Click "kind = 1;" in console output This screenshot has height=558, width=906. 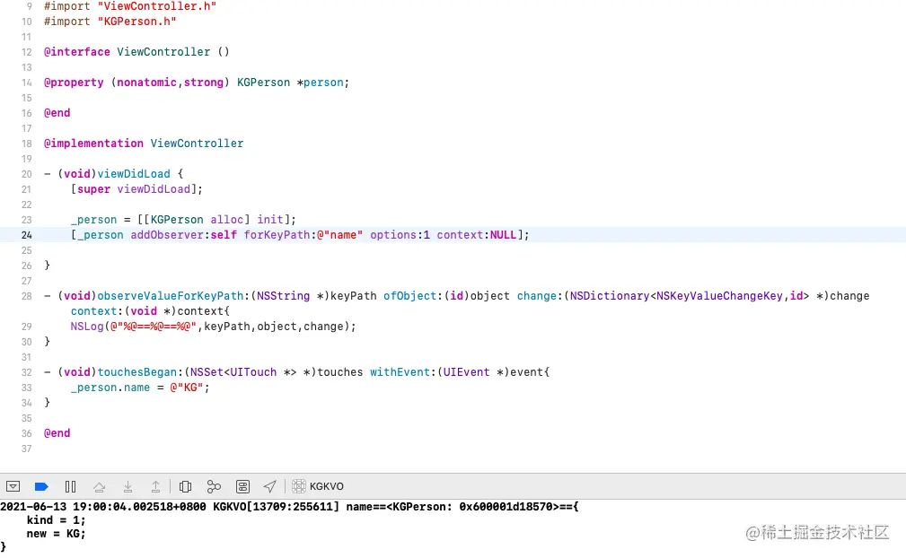(56, 520)
